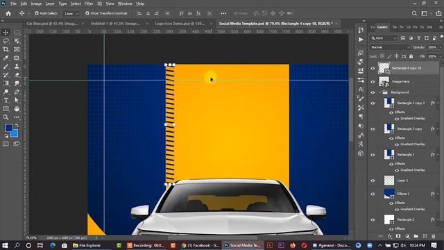Hide the Image Here layer

[x=373, y=82]
